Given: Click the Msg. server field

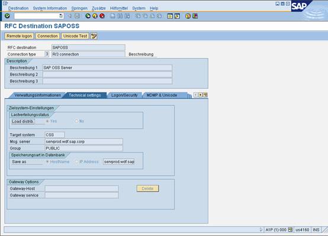Looking at the screenshot, I should coord(84,141).
